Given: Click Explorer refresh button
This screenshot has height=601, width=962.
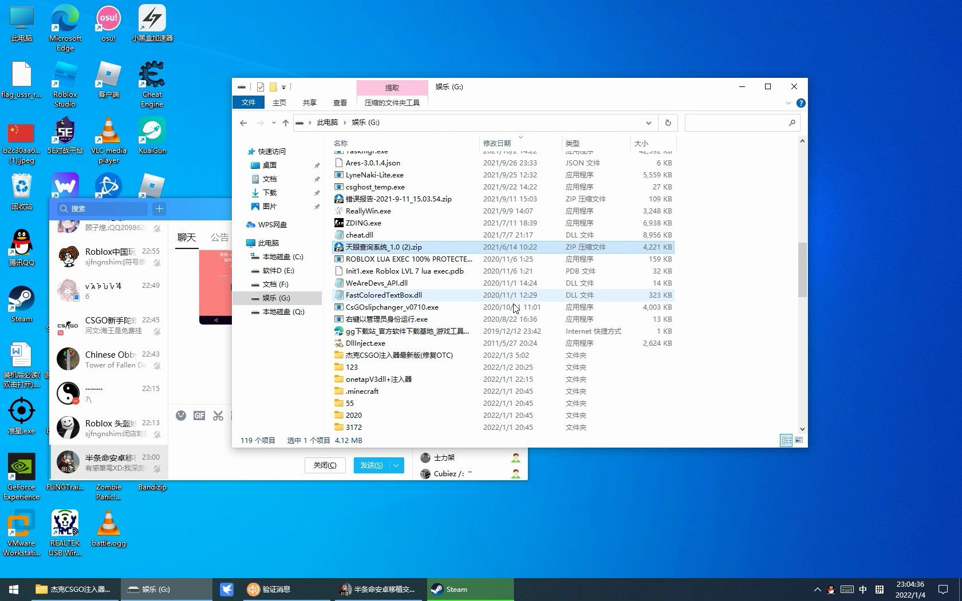Looking at the screenshot, I should [668, 122].
